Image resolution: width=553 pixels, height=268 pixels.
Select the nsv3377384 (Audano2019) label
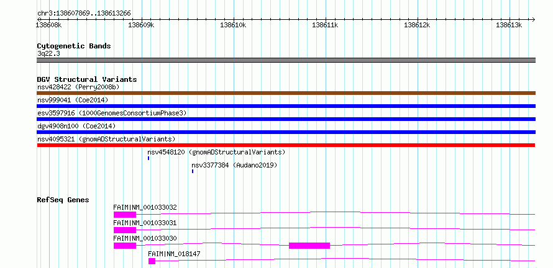(x=234, y=165)
